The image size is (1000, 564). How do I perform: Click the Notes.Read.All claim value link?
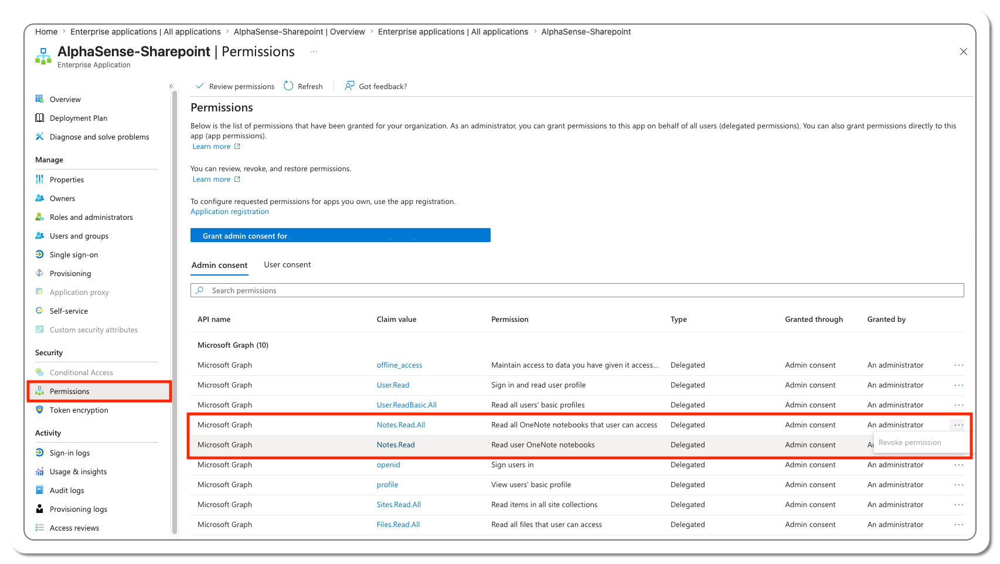tap(401, 425)
